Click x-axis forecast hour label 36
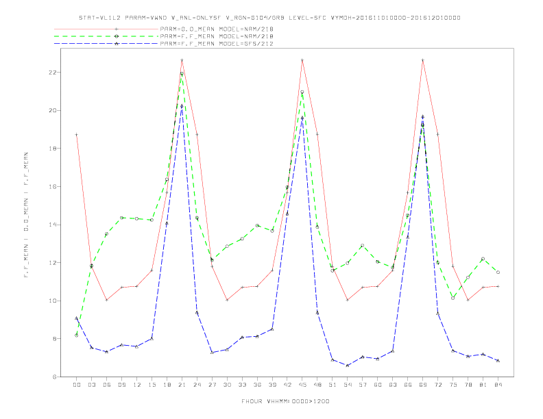The height and width of the screenshot is (419, 543). pos(257,385)
